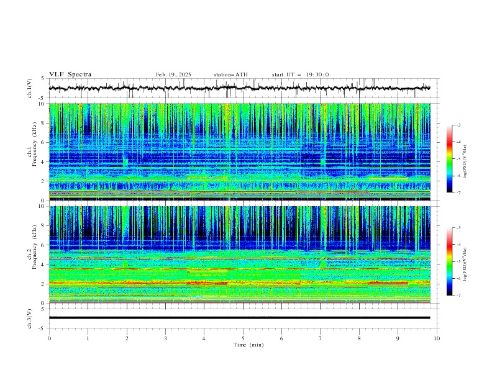This screenshot has width=492, height=380.
Task: Click the "2" kHz tick on ch.2 frequency axis
Action: tap(43, 284)
